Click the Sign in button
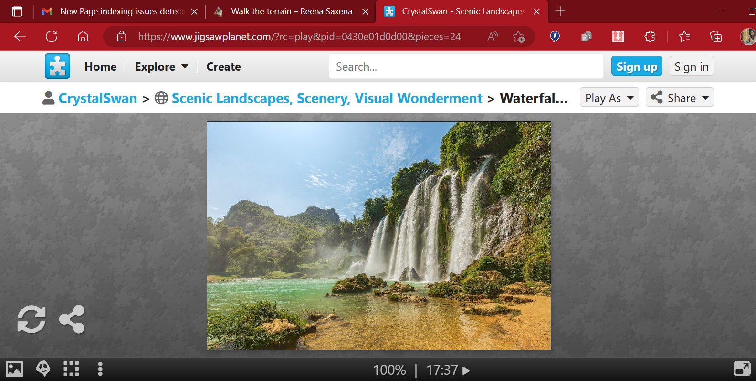Image resolution: width=756 pixels, height=381 pixels. tap(691, 67)
